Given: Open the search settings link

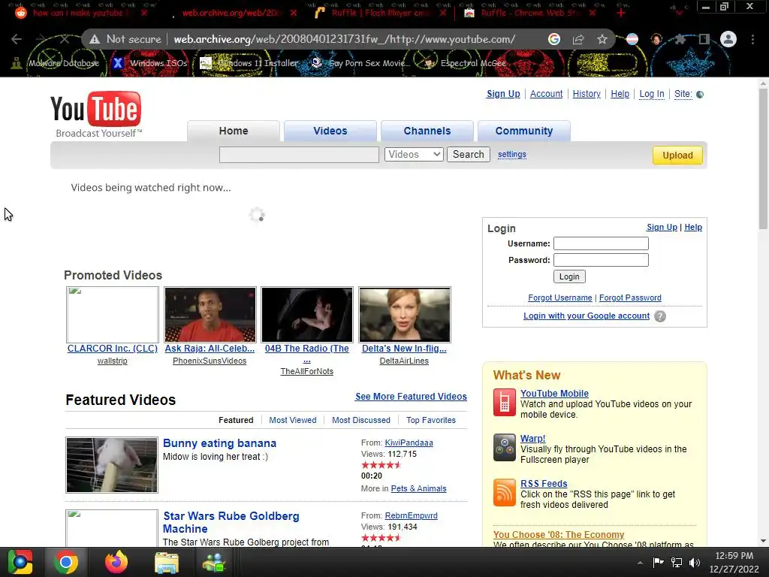Looking at the screenshot, I should pyautogui.click(x=512, y=155).
